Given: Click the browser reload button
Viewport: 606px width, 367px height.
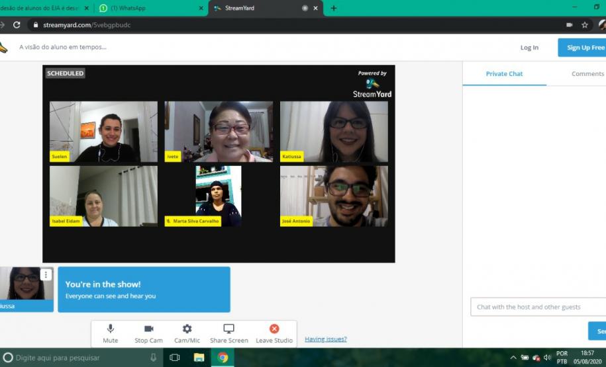Looking at the screenshot, I should coord(17,25).
